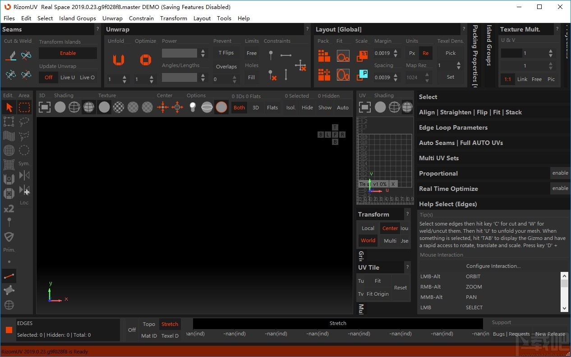
Task: Toggle Update Unwrap Off button
Action: click(49, 77)
